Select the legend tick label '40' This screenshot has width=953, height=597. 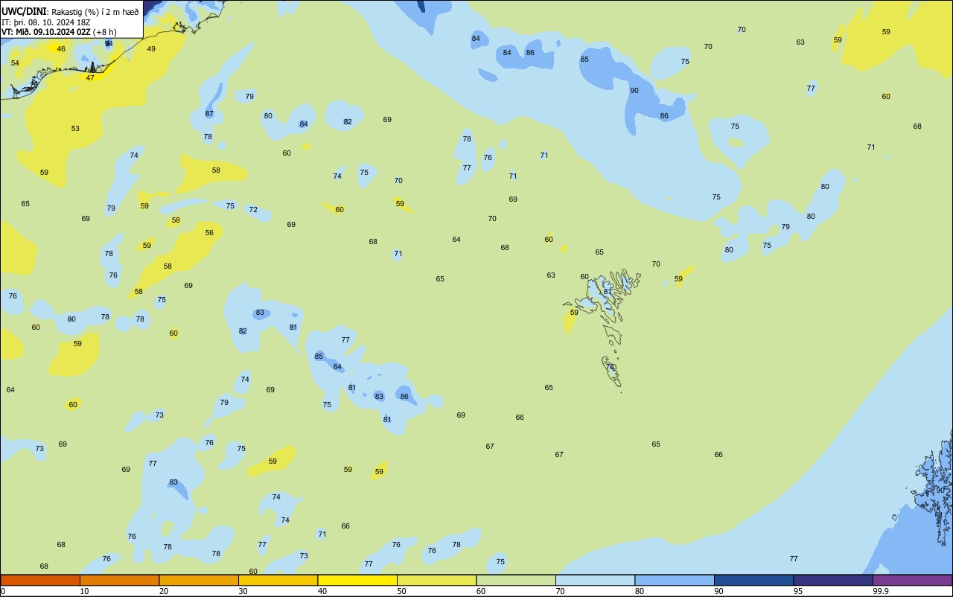click(322, 591)
